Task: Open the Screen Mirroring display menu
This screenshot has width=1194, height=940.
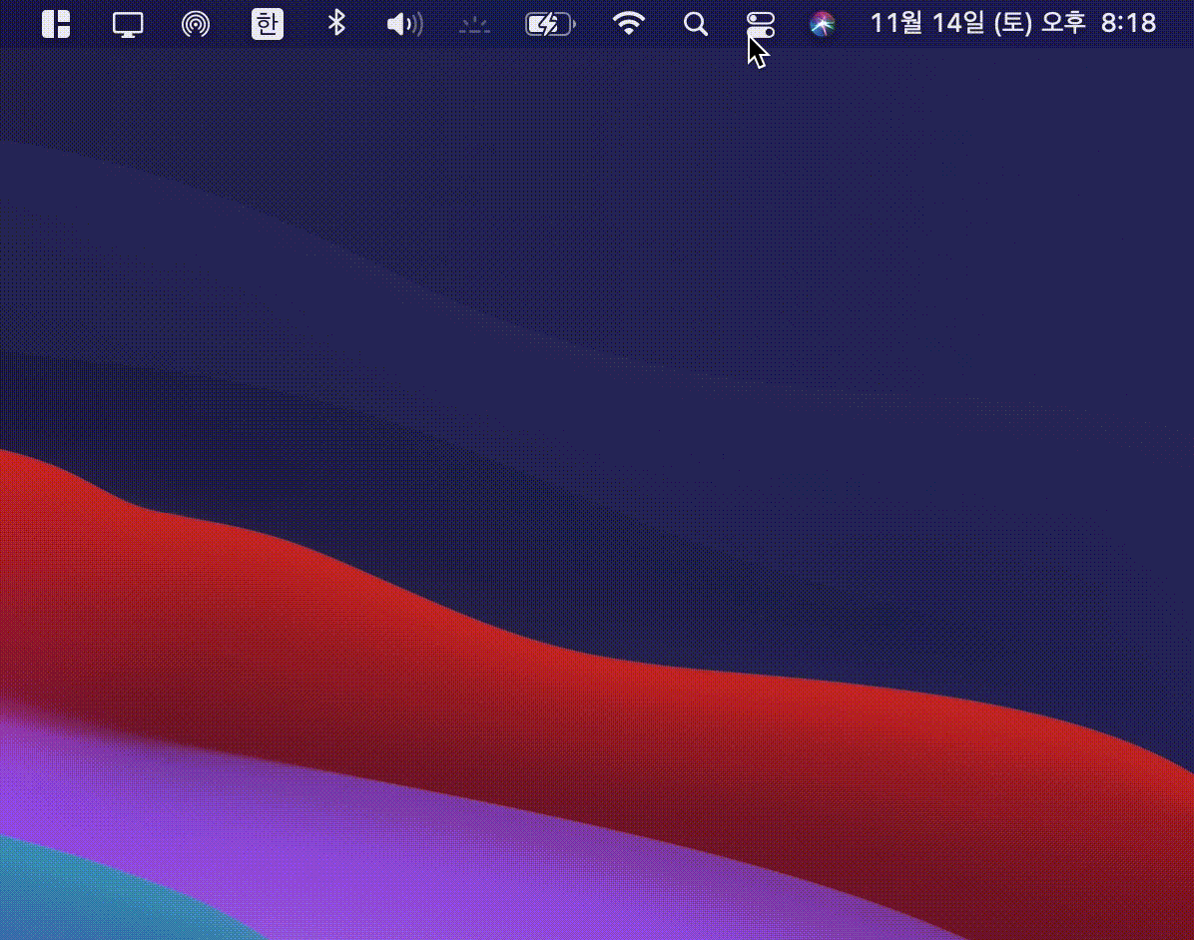Action: [x=127, y=24]
